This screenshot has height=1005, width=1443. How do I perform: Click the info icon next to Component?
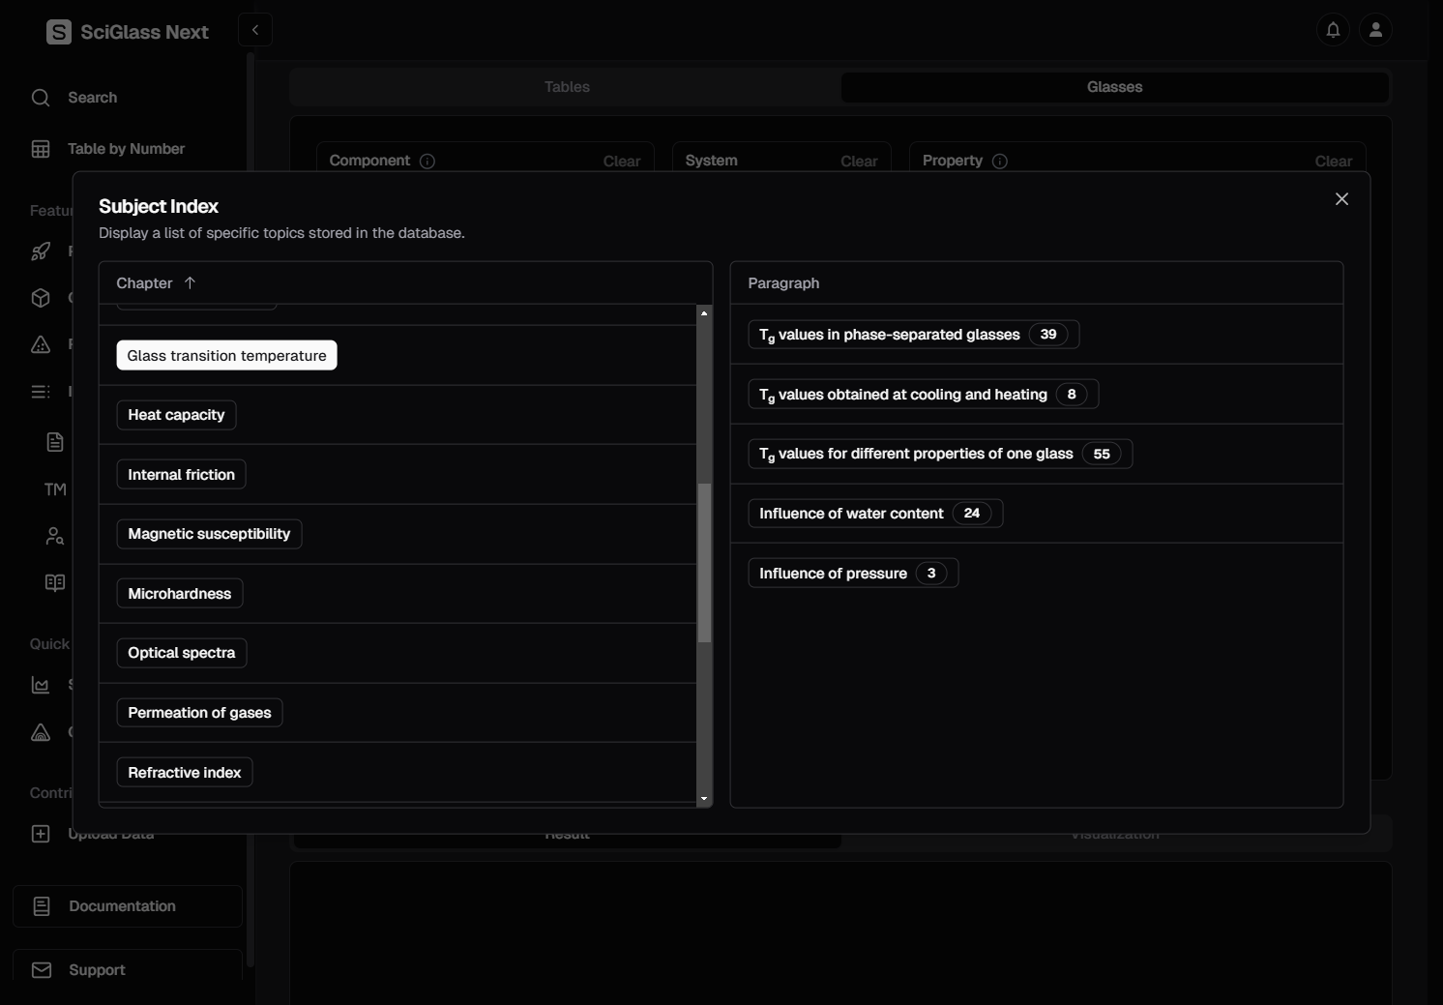[x=427, y=162]
